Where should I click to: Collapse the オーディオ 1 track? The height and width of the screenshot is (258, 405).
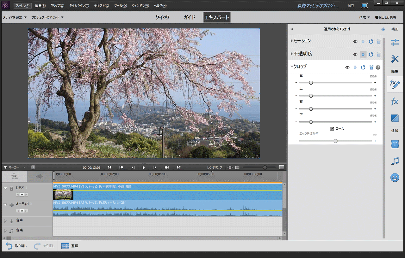point(5,204)
